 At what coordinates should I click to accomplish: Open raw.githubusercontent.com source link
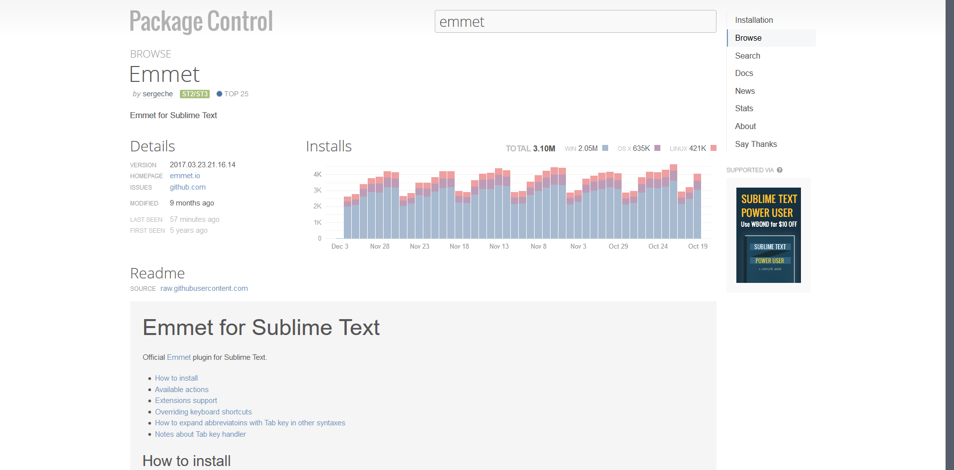click(204, 288)
